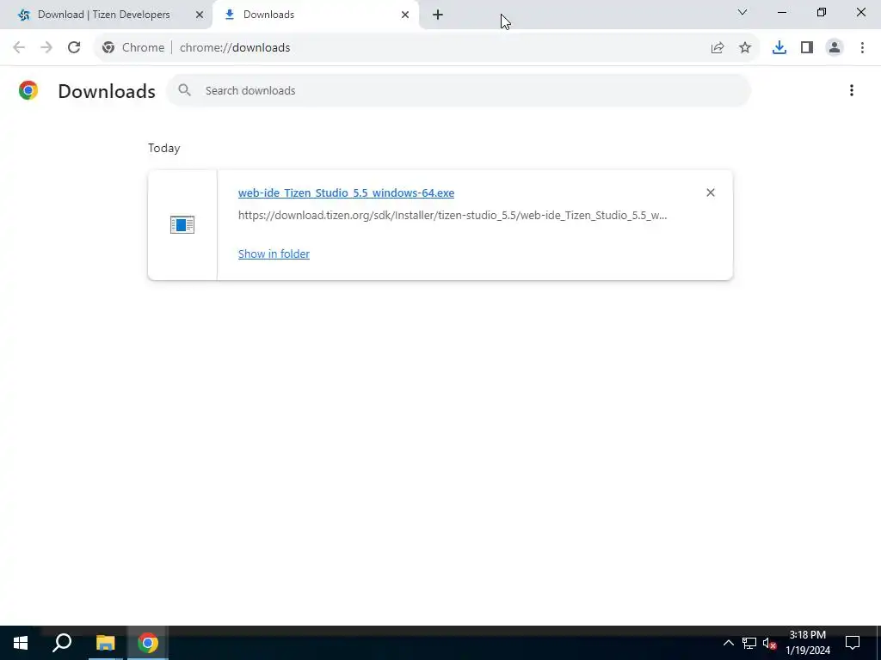Click the forward navigation arrow

coord(46,48)
